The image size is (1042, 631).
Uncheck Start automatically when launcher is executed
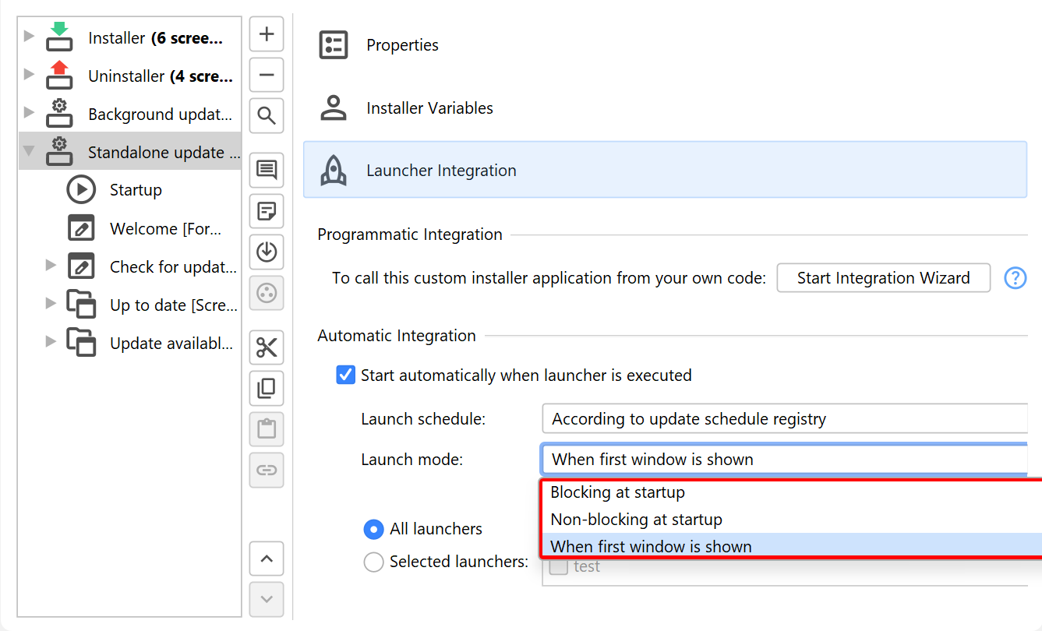click(346, 375)
